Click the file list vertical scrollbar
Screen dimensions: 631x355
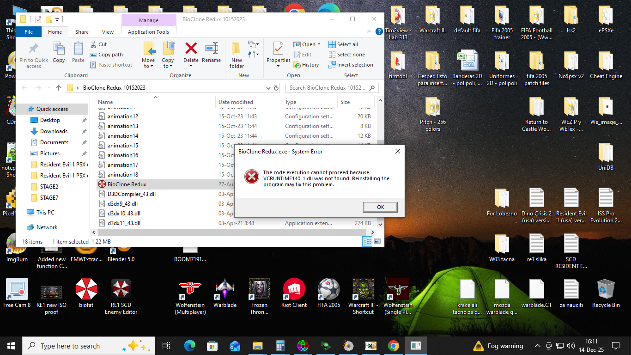(x=380, y=162)
